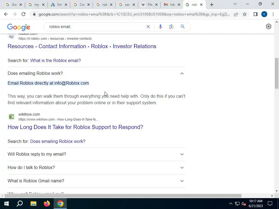Bookmark this page with star
The width and height of the screenshot is (279, 209).
pyautogui.click(x=245, y=14)
